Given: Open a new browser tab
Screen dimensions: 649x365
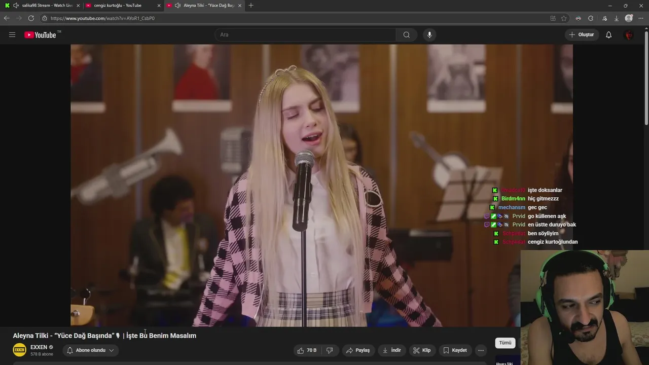Looking at the screenshot, I should click(251, 6).
